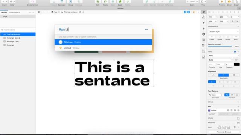The height and width of the screenshot is (135, 241).
Task: Select the 'This is a sentance' layer
Action: [18, 34]
